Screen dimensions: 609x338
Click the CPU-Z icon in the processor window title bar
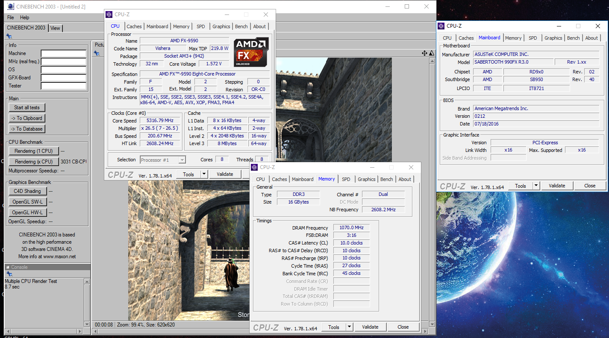[109, 15]
